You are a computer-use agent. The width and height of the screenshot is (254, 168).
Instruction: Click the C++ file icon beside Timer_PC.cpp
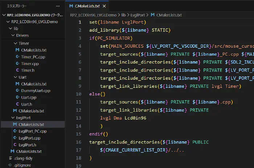click(18, 57)
